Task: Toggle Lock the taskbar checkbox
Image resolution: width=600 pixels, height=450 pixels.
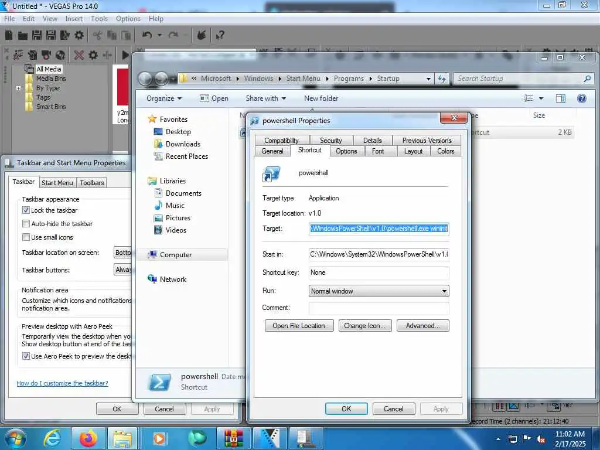Action: [26, 210]
